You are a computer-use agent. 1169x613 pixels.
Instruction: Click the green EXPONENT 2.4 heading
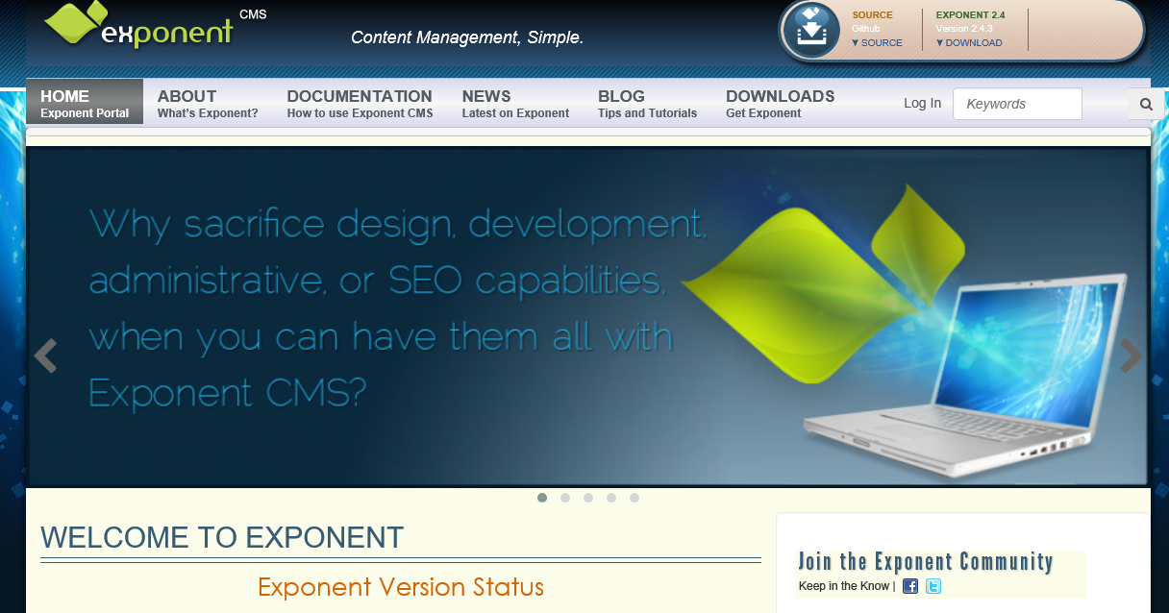(x=970, y=15)
